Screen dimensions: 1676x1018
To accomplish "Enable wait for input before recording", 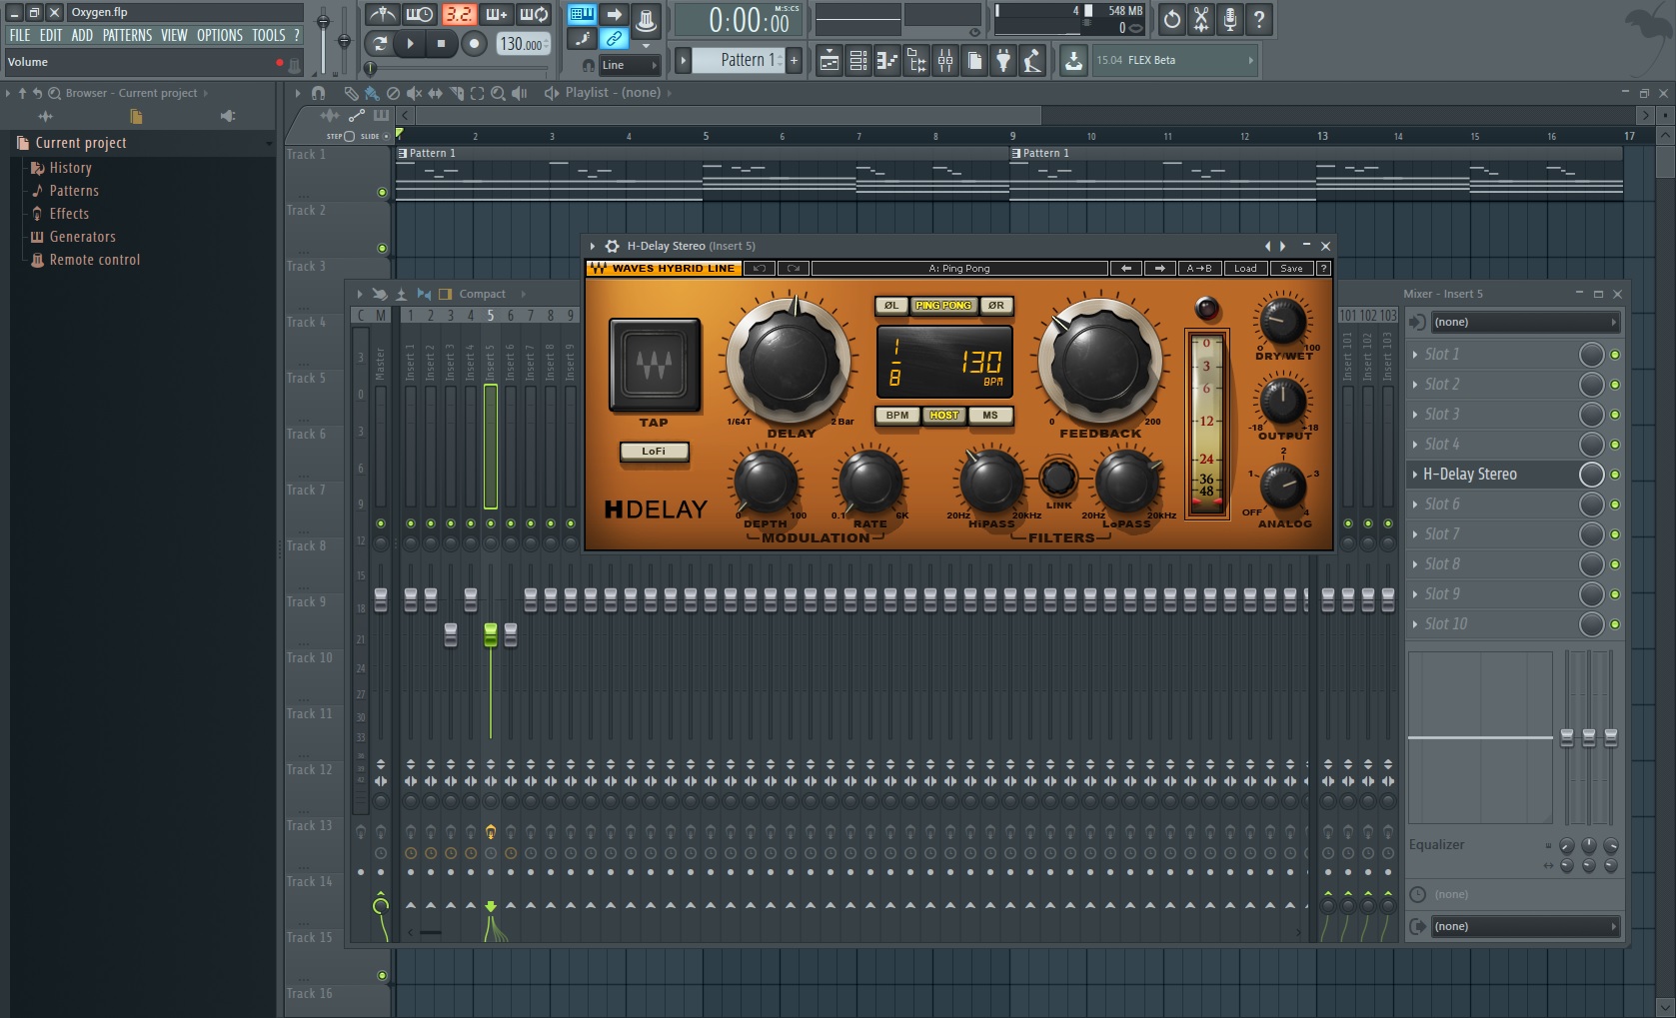I will coord(420,15).
